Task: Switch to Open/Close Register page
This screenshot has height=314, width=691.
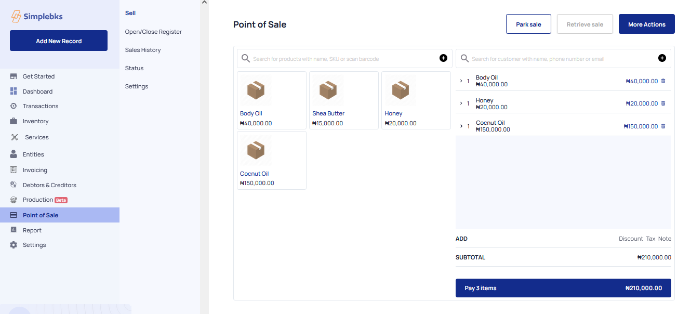Action: [153, 32]
